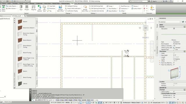Image resolution: width=186 pixels, height=104 pixels.
Task: Click the Browse link in Properties
Action: coord(174,40)
